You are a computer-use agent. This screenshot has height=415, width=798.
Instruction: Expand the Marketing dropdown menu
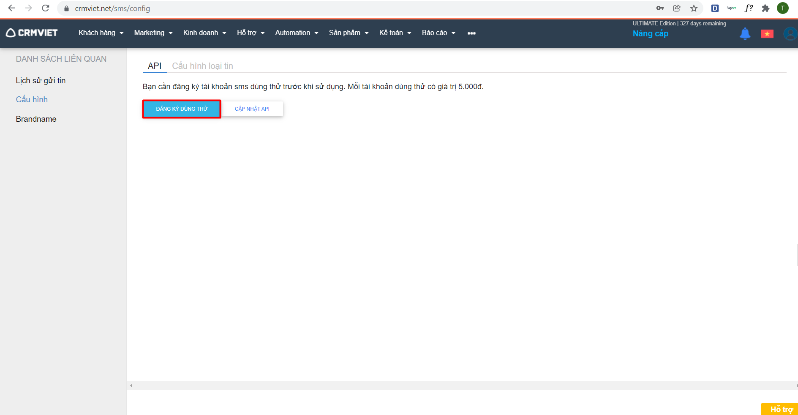(153, 33)
